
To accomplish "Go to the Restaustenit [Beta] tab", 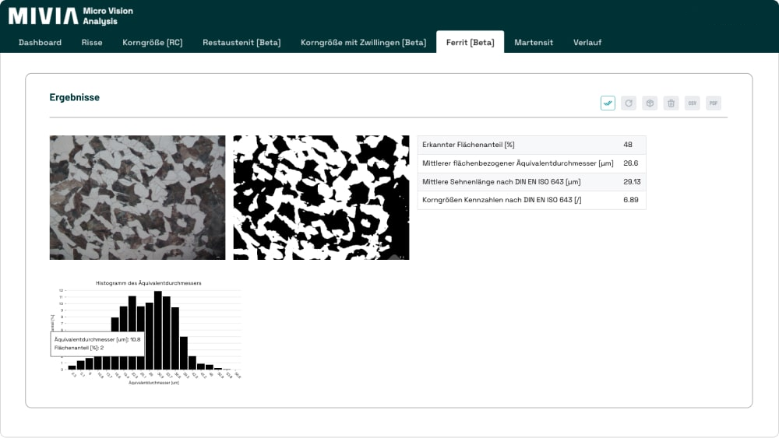I will 241,42.
